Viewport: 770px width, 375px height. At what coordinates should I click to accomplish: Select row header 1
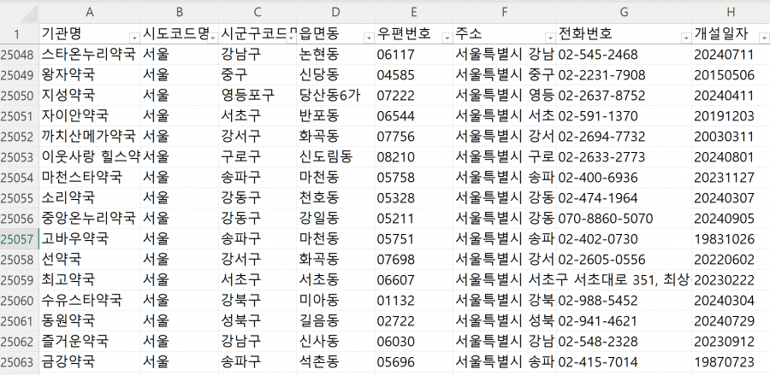19,34
